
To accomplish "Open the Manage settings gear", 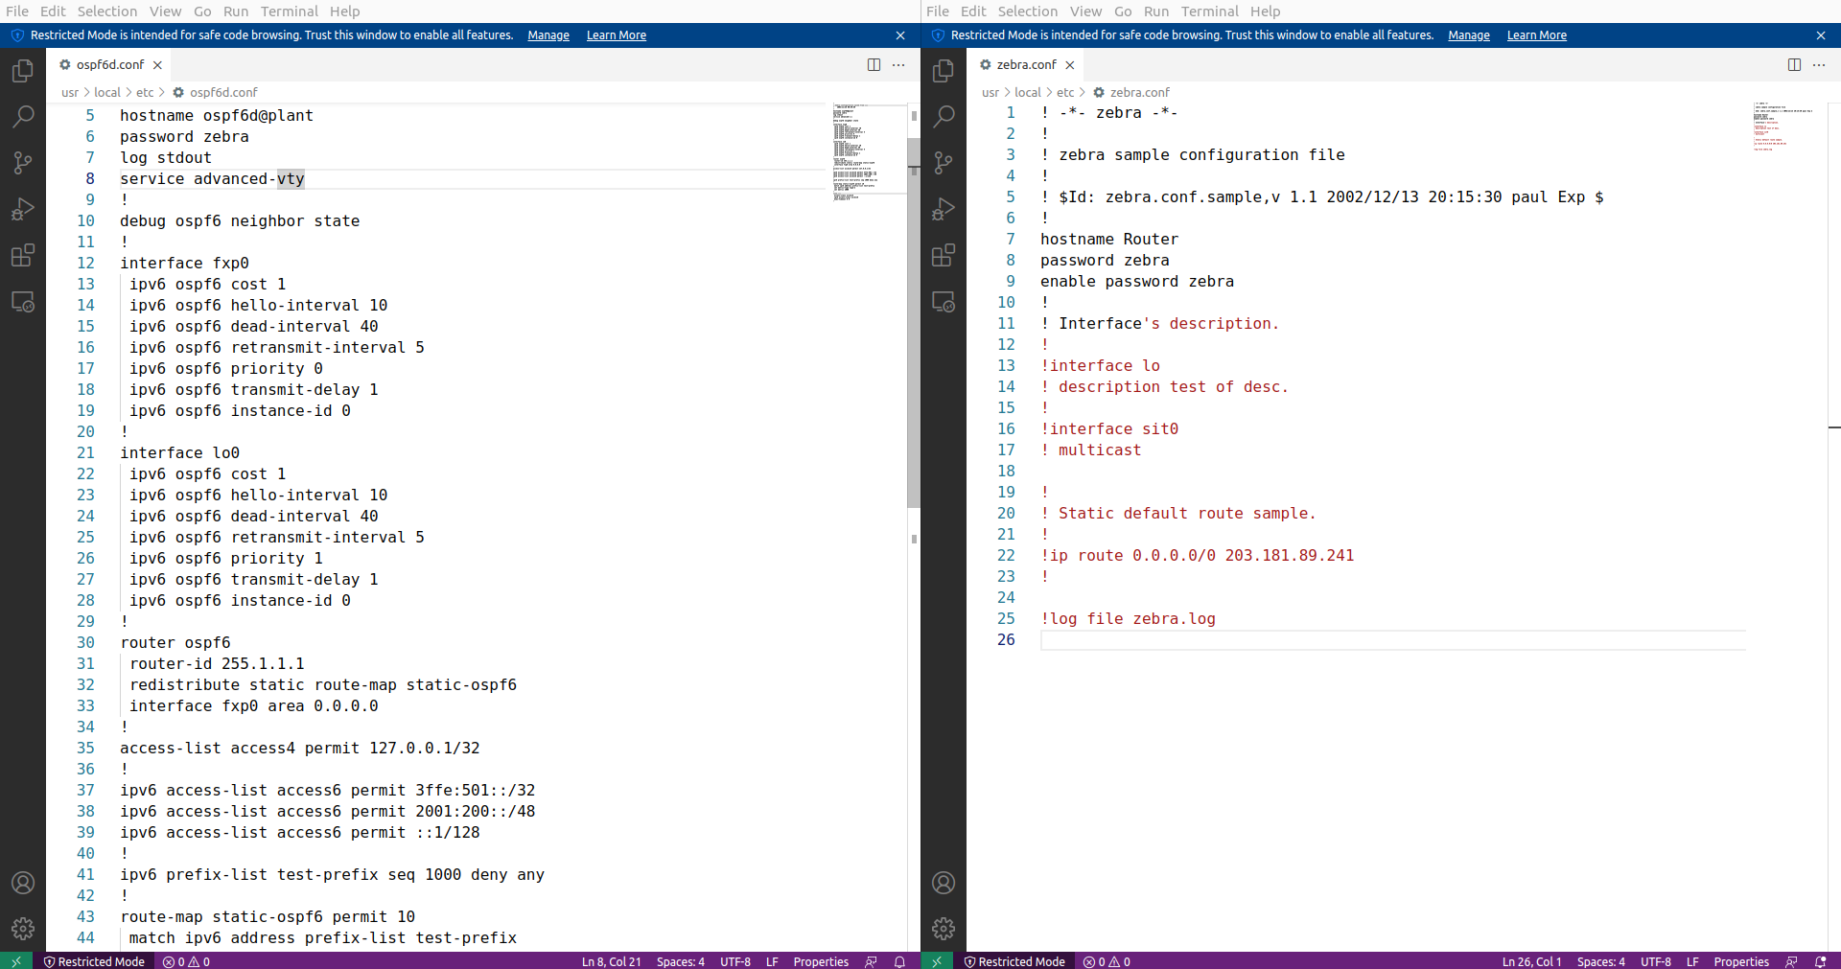I will click(22, 928).
